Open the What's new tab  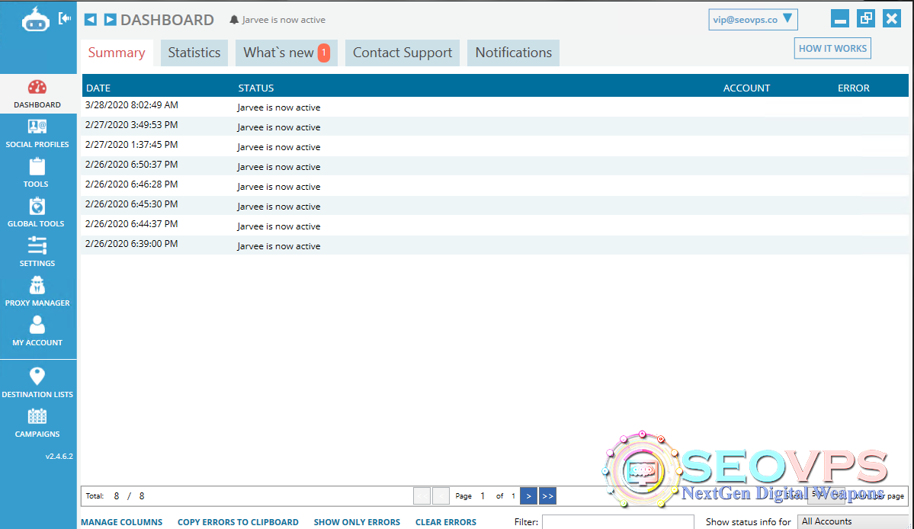click(286, 53)
